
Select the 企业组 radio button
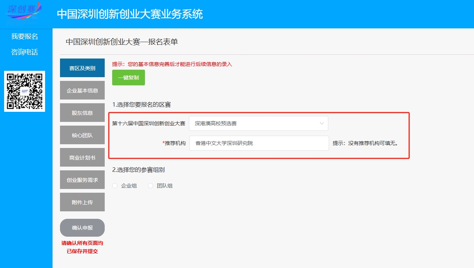click(x=115, y=186)
